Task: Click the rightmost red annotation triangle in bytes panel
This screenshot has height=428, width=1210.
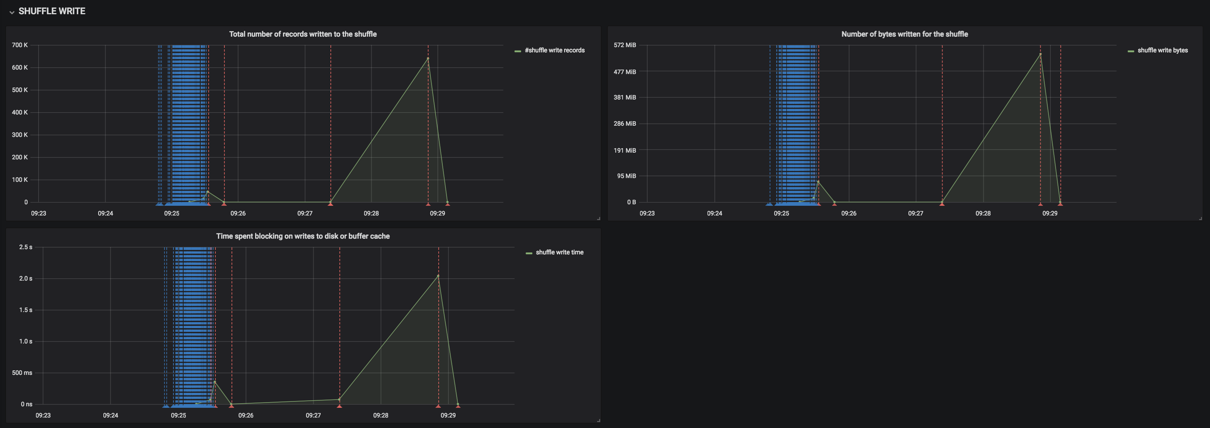Action: 1060,204
